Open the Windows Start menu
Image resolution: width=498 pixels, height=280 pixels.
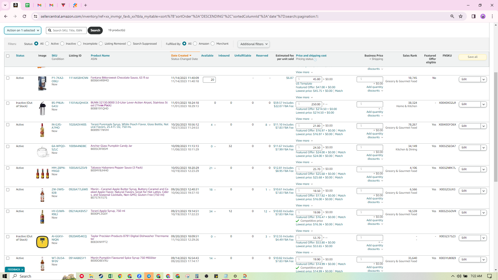[5, 276]
